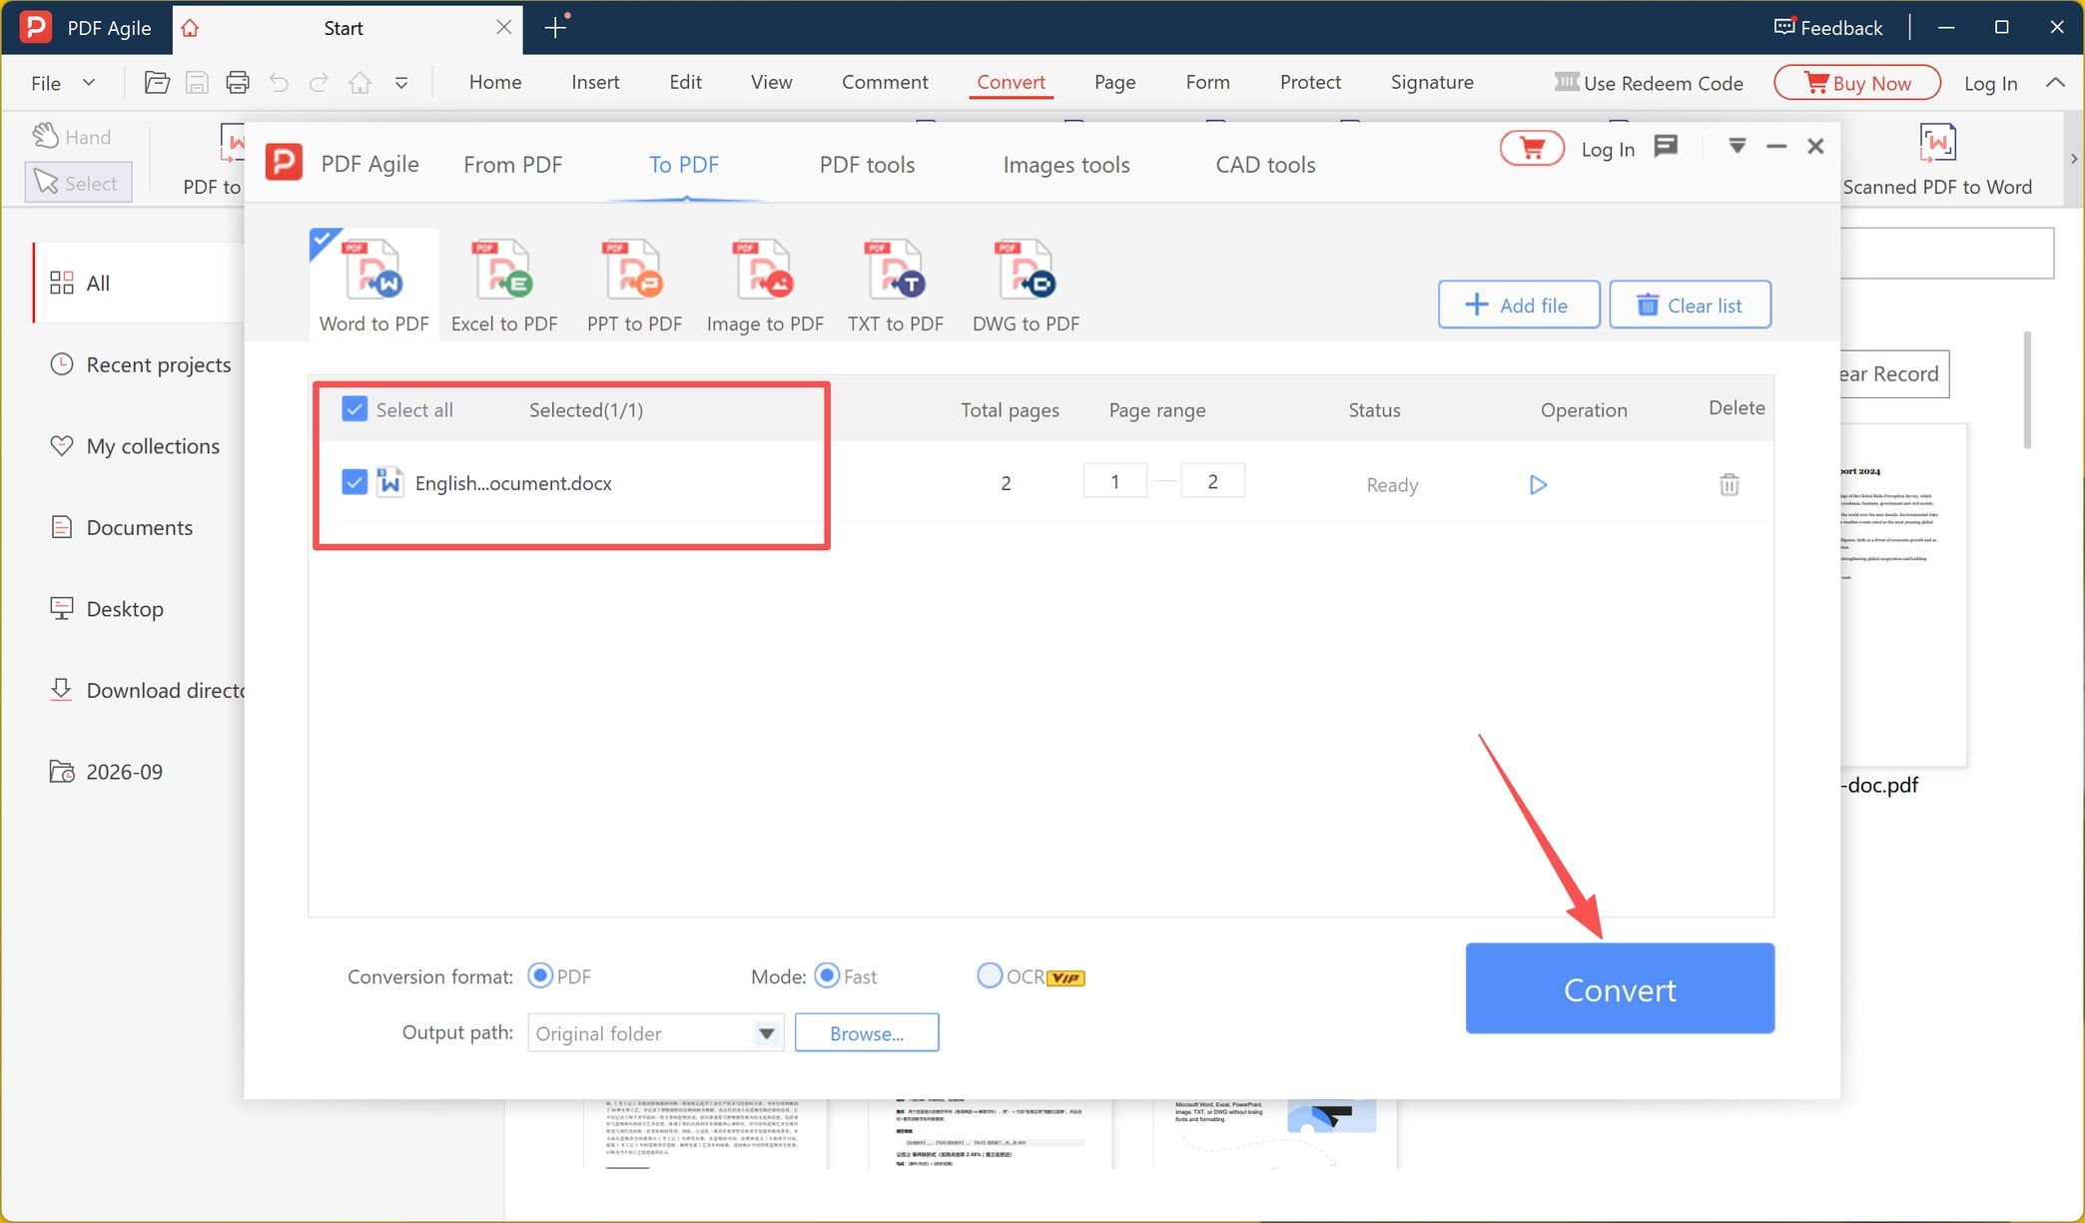Viewport: 2085px width, 1223px height.
Task: Switch to the Images tools tab
Action: (1066, 165)
